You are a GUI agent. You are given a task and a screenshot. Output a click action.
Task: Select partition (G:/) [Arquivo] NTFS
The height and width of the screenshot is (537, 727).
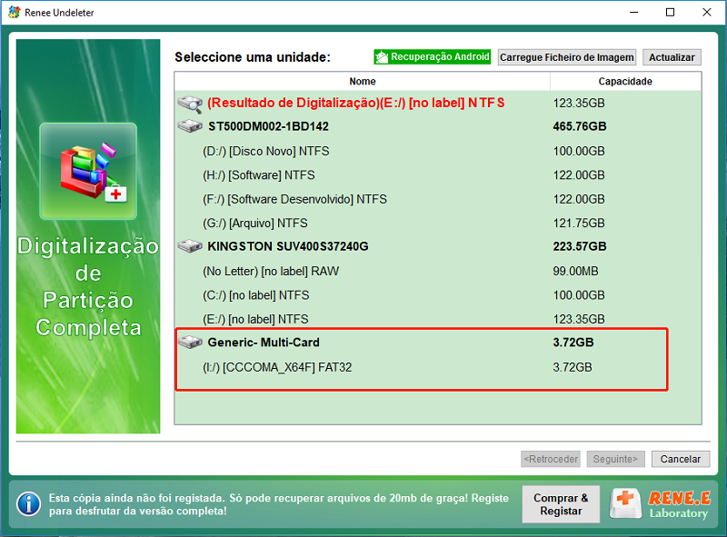point(438,223)
